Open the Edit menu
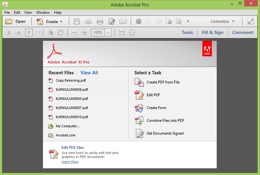This screenshot has width=260, height=175. pos(17,12)
